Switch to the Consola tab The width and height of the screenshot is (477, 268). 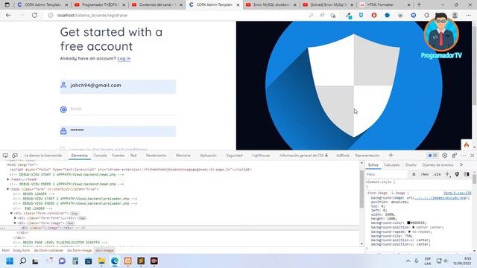click(100, 156)
